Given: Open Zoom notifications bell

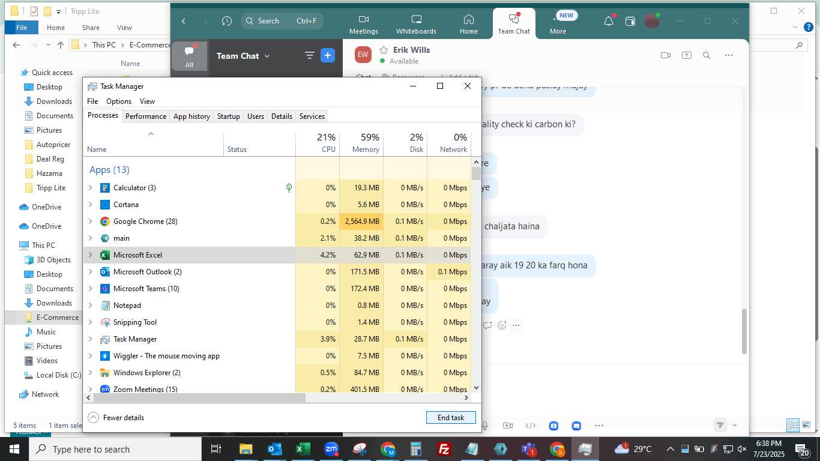Looking at the screenshot, I should (x=609, y=21).
